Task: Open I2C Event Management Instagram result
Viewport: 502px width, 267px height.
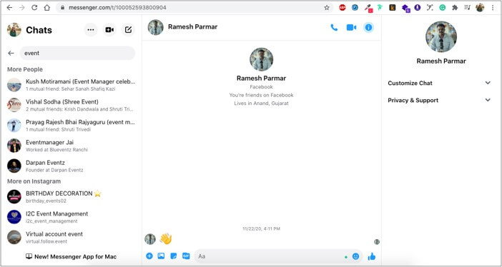Action: pos(71,217)
